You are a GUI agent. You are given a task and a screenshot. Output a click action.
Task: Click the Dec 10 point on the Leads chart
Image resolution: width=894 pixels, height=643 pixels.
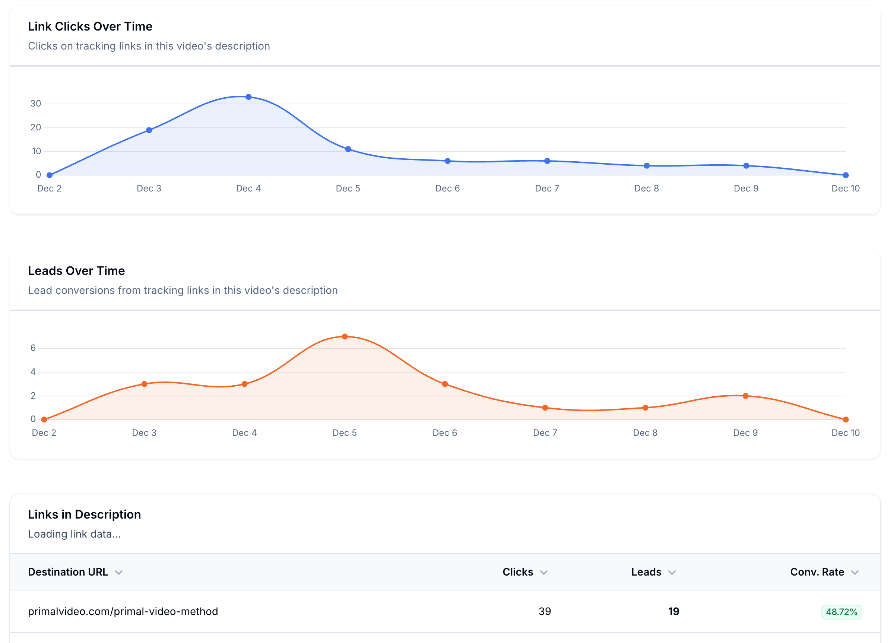point(845,419)
